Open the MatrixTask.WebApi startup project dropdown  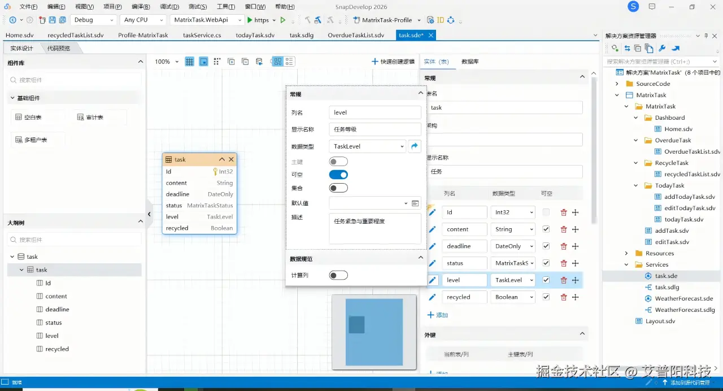point(207,20)
